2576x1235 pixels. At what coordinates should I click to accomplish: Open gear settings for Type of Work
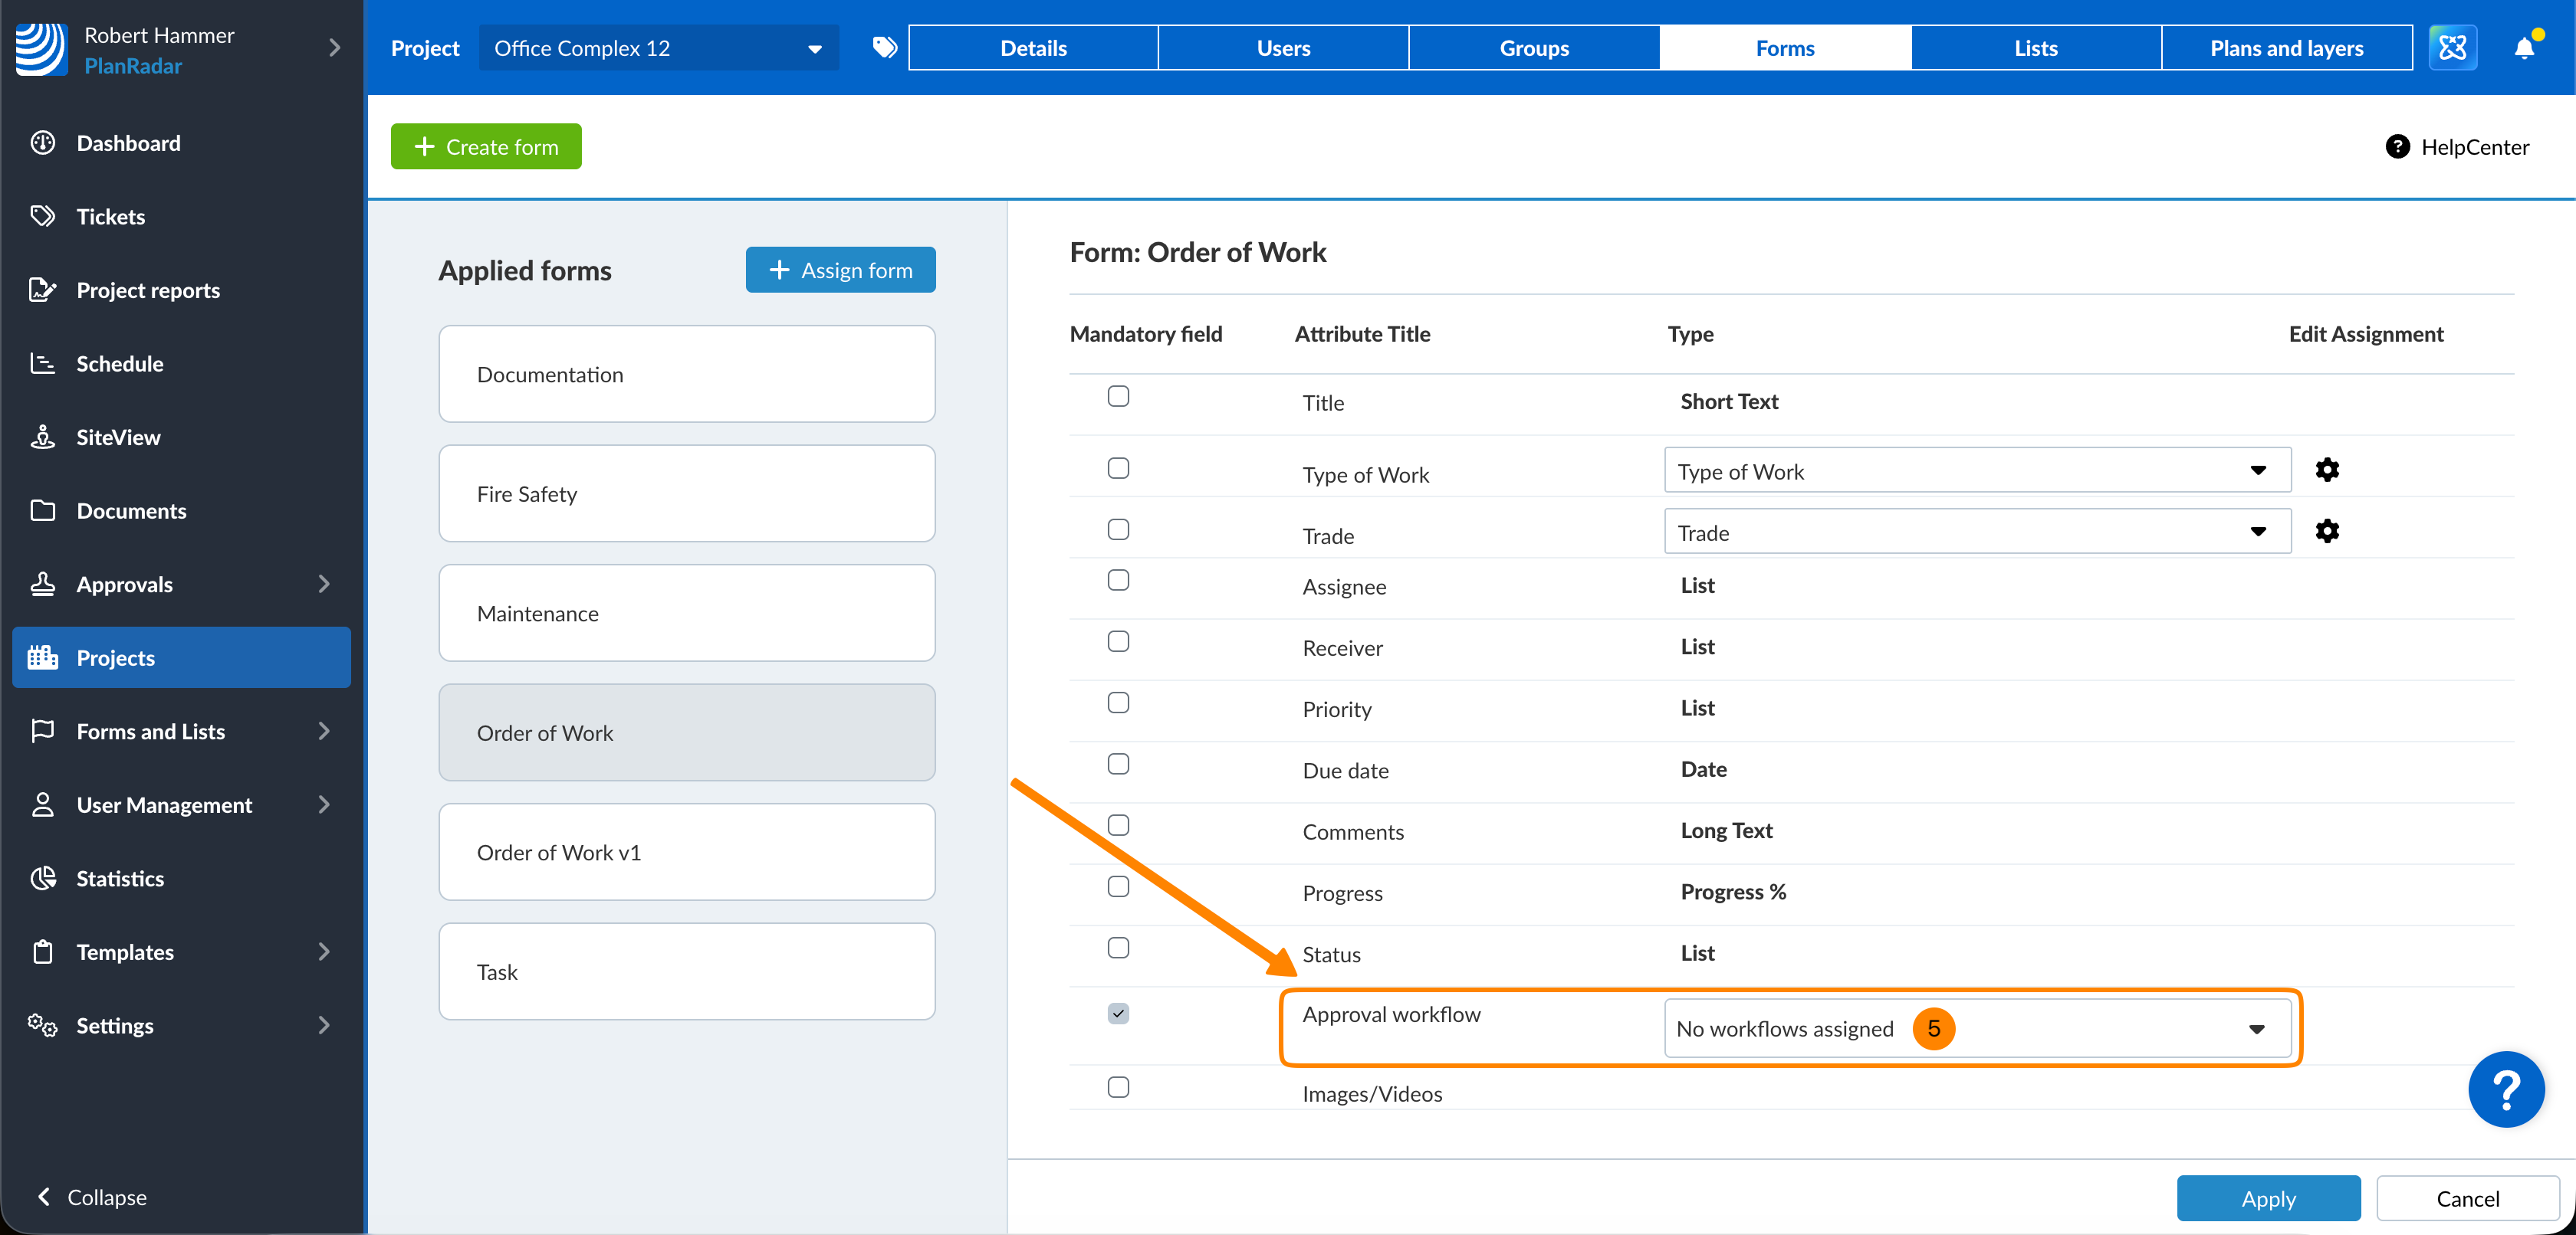click(x=2327, y=470)
